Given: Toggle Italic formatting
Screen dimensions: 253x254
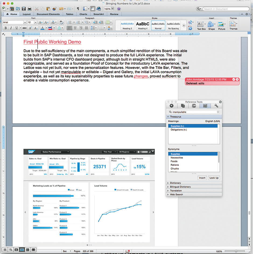Looking at the screenshot, I should coord(11,28).
